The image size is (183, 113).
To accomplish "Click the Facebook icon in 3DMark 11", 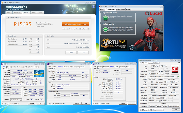I will [x=93, y=6].
